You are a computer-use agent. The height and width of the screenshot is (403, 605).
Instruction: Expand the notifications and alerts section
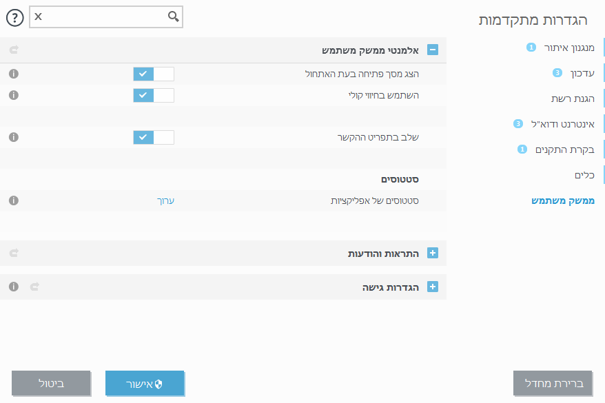[x=433, y=253]
